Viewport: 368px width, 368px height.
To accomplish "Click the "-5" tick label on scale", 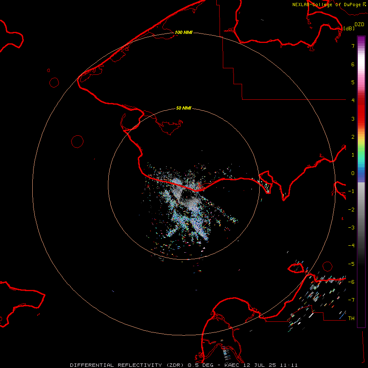I will [x=351, y=264].
